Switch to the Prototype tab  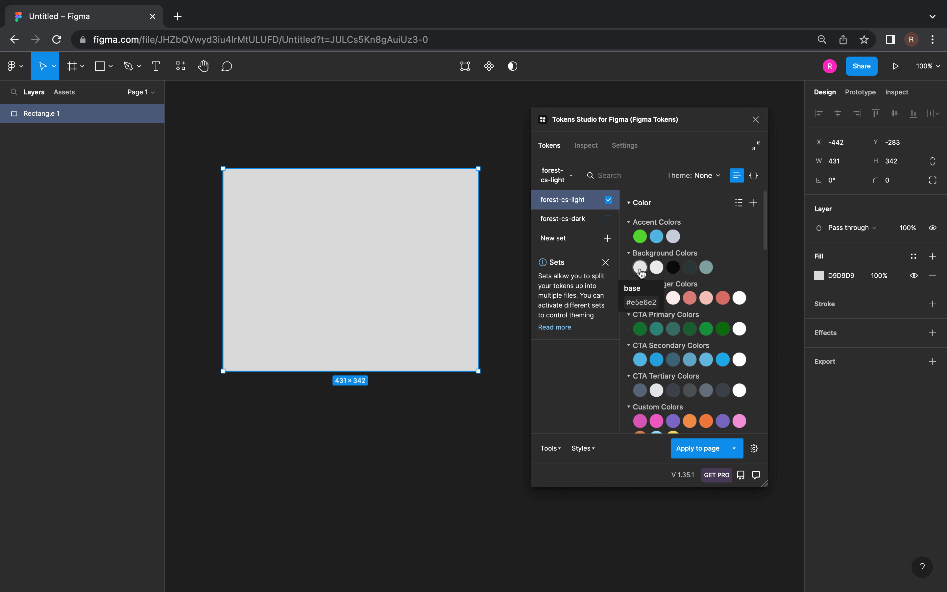[860, 92]
